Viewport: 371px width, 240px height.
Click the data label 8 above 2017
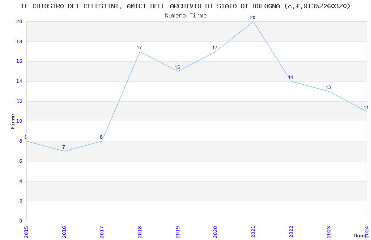coord(101,137)
